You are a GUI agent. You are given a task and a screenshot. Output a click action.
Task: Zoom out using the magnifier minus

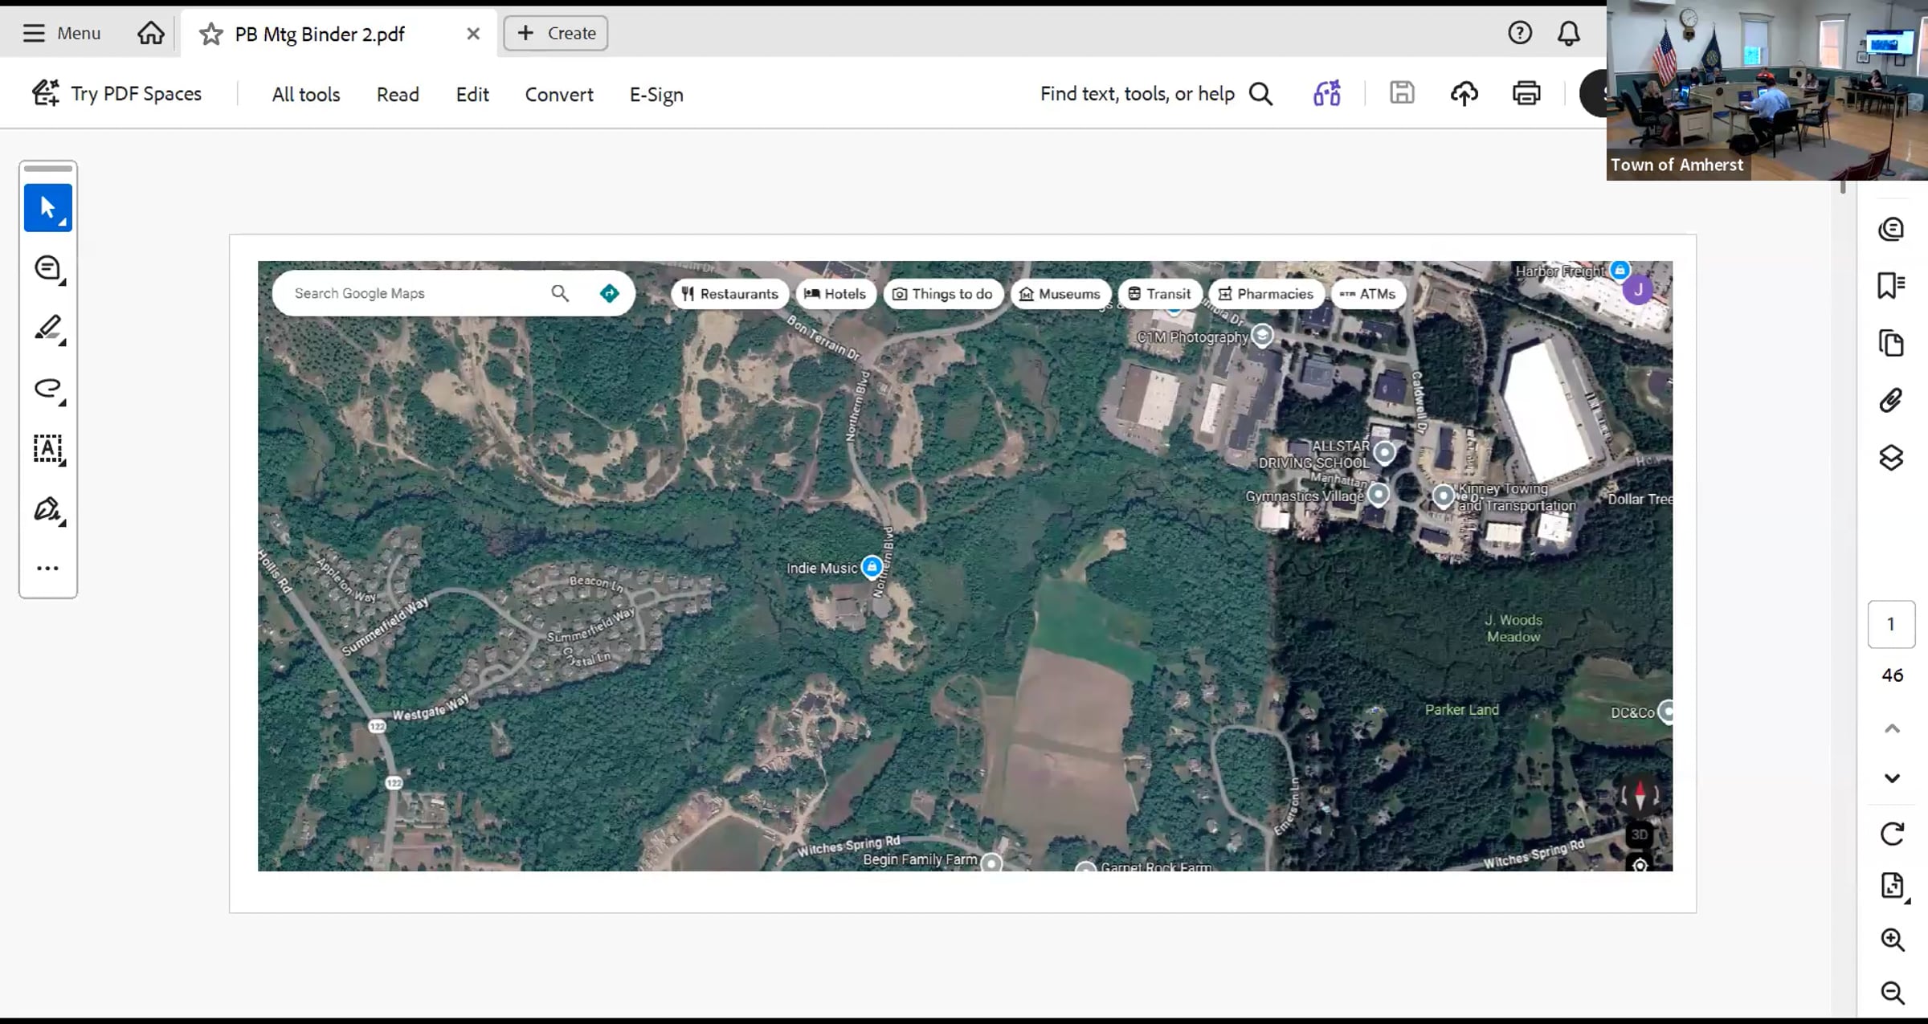coord(1893,993)
